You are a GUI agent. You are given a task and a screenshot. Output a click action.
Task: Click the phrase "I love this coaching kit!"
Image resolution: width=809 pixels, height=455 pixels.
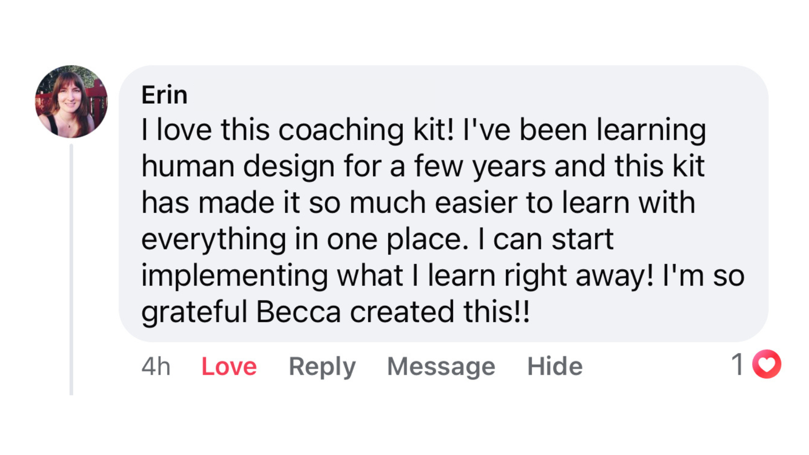point(297,129)
